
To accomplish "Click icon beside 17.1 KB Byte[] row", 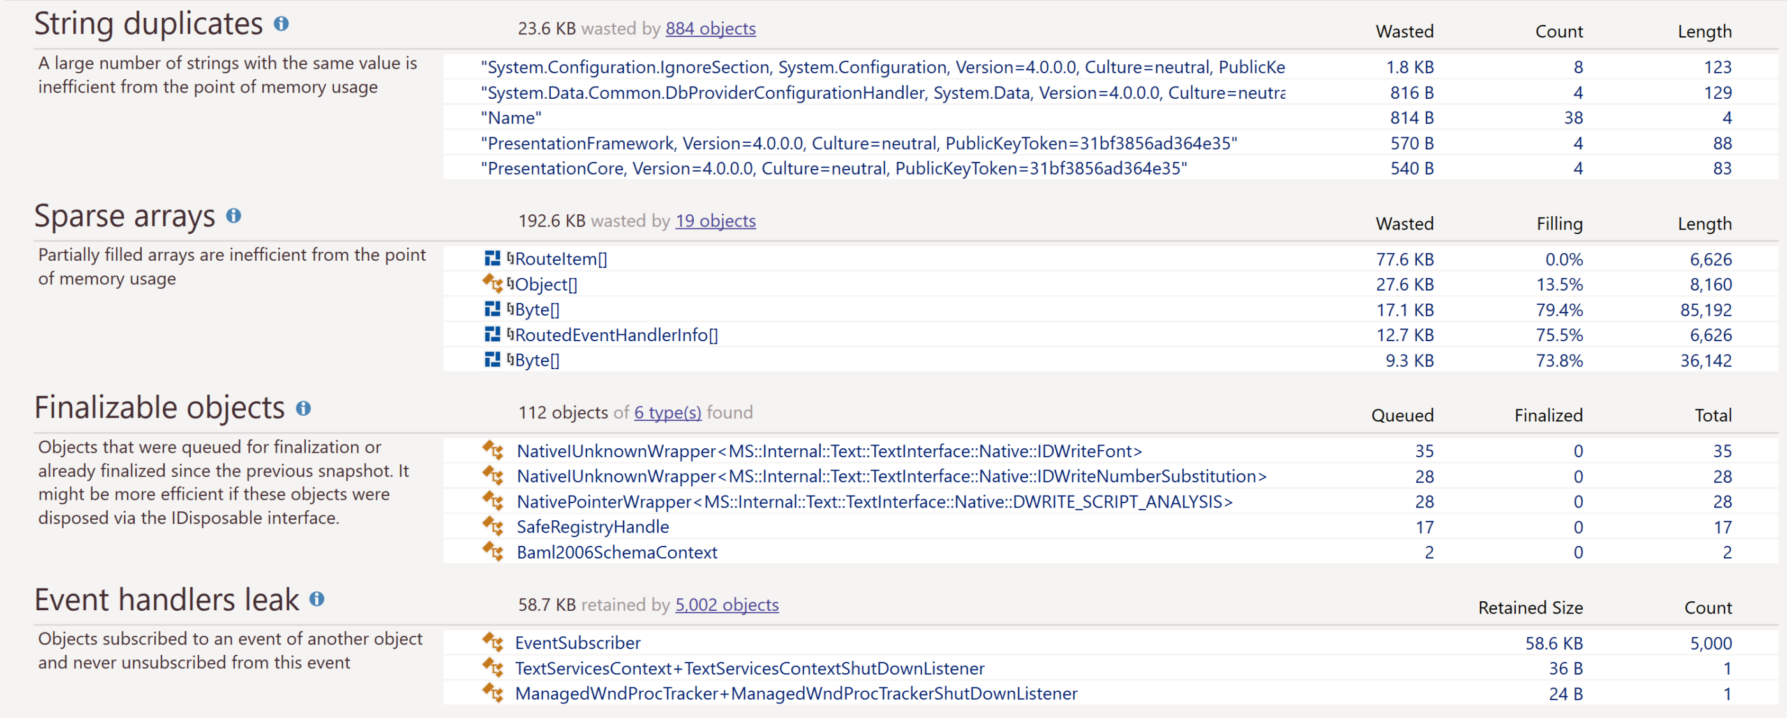I will pyautogui.click(x=493, y=309).
